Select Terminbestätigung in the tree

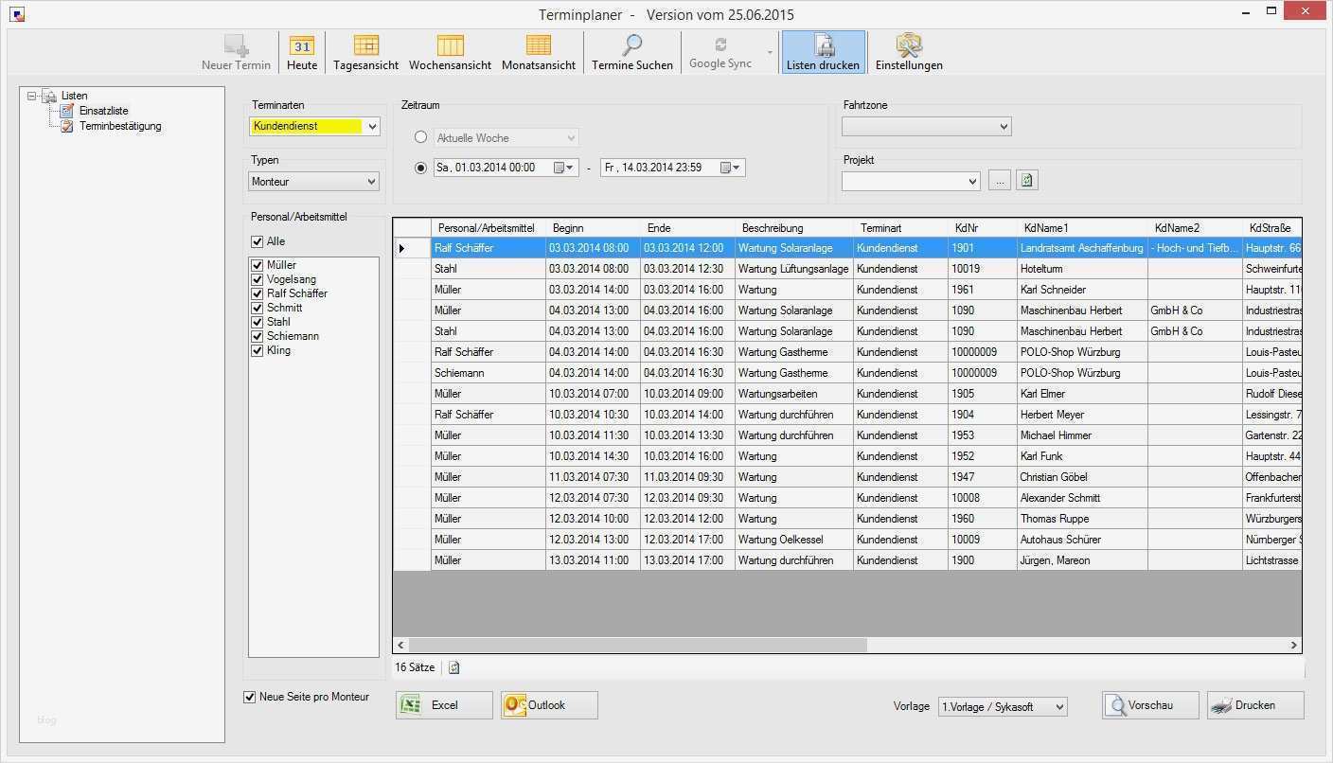[x=120, y=126]
